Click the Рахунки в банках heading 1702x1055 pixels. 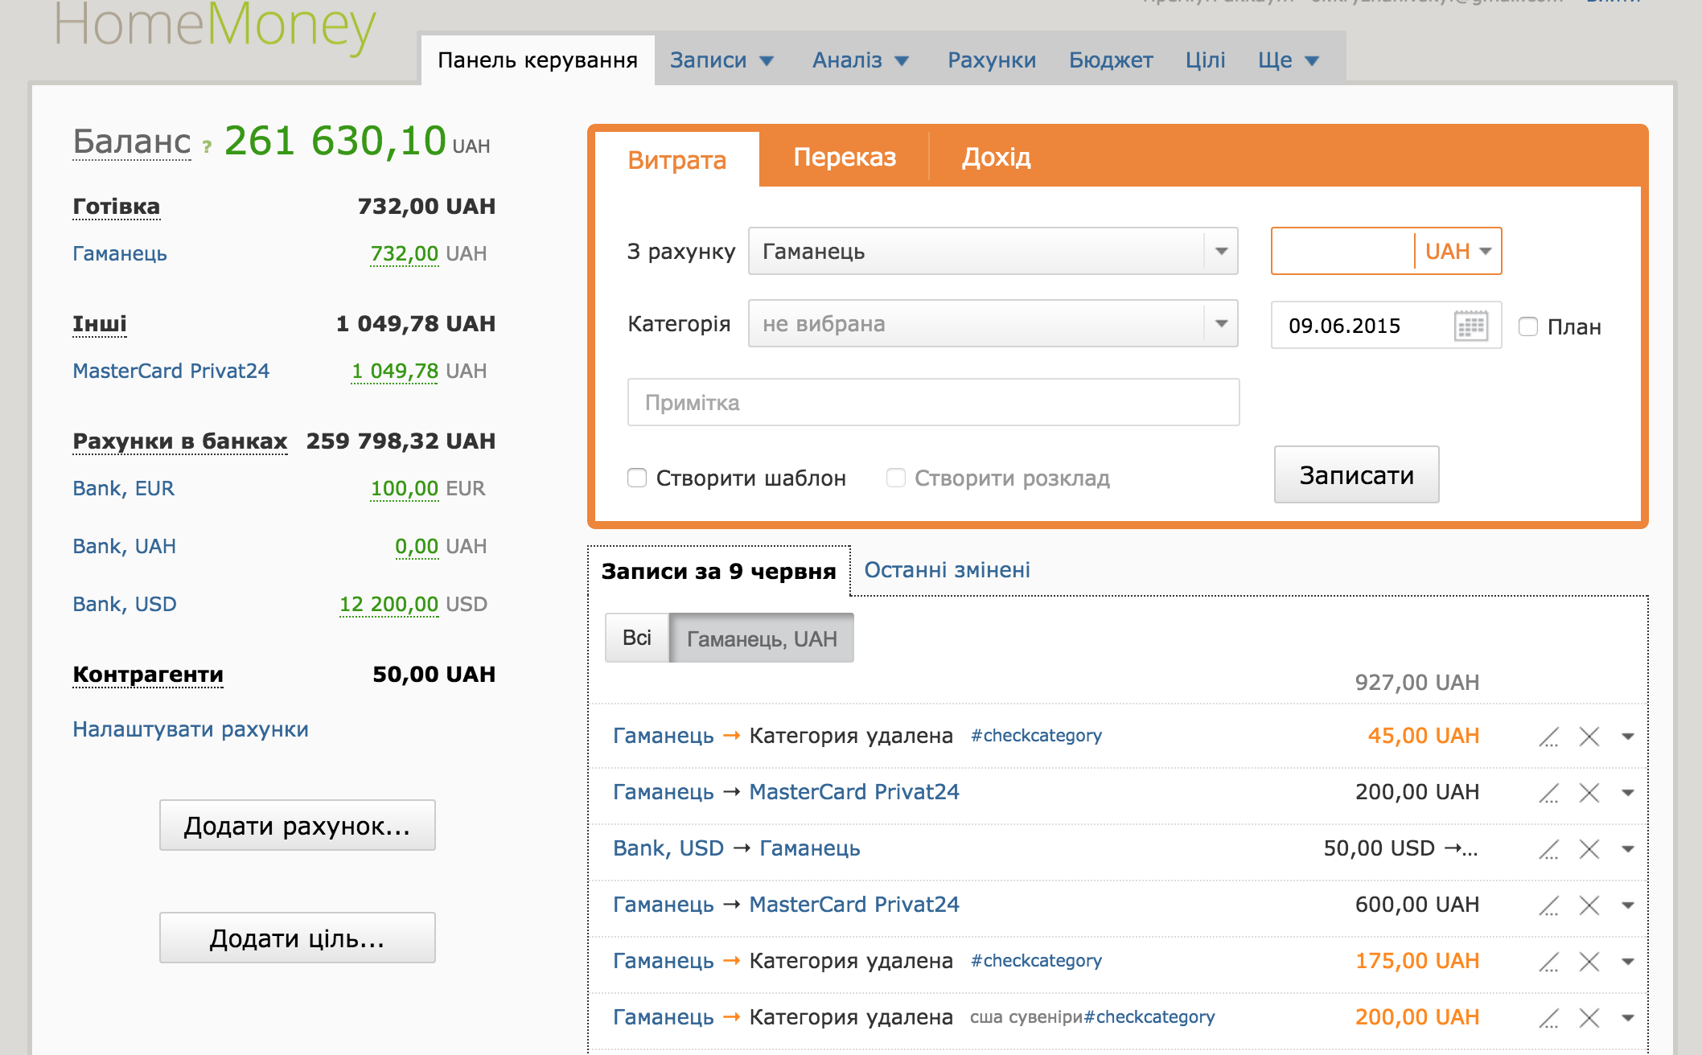180,441
